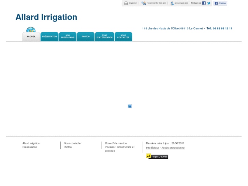Viewport: 248px width, 186px height.
Task: Click the PagesJaunes logo
Action: [x=157, y=156]
